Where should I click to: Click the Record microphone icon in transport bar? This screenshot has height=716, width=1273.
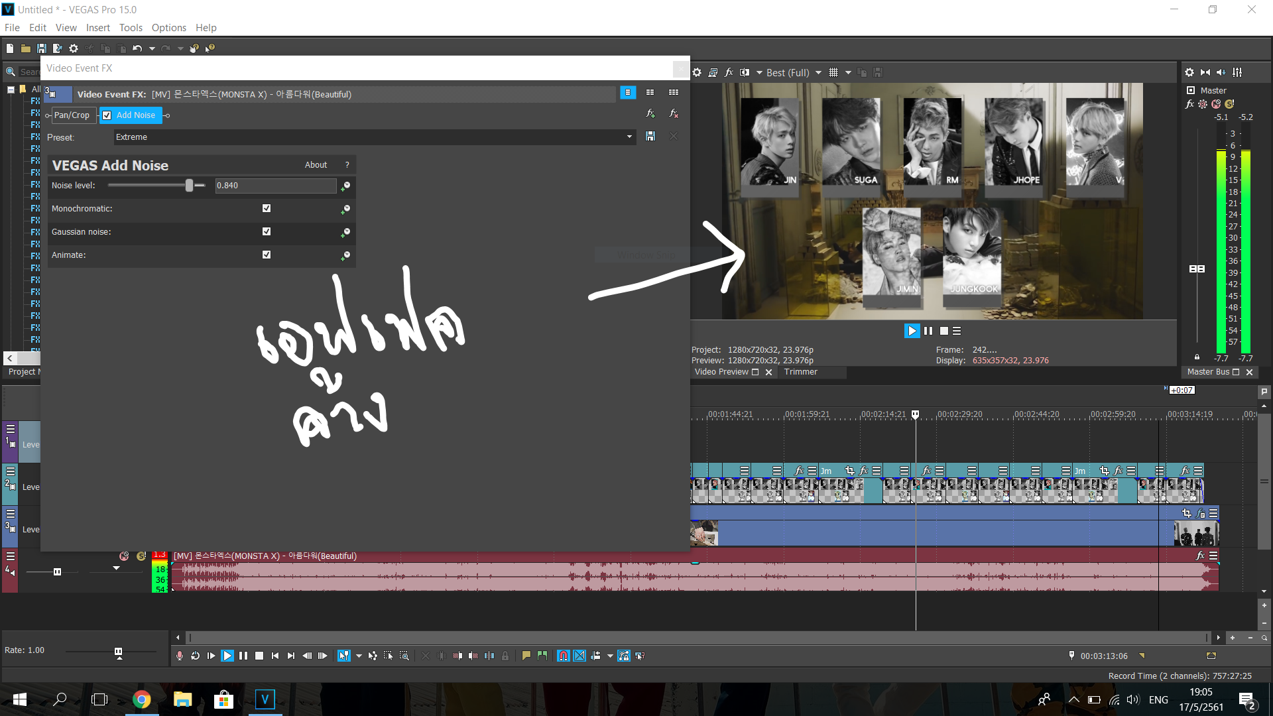tap(180, 656)
